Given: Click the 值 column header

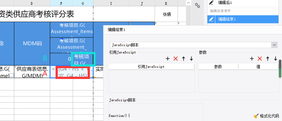Looking at the screenshot, I should click(258, 67).
